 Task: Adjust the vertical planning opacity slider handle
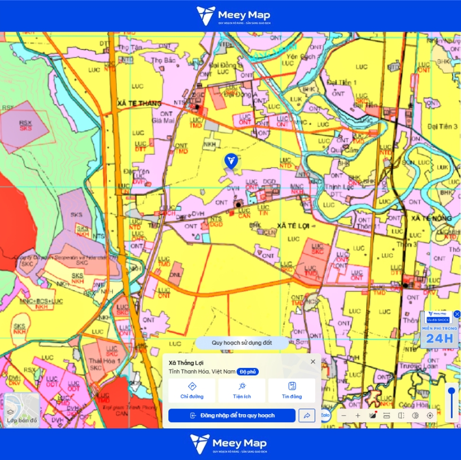point(451,391)
